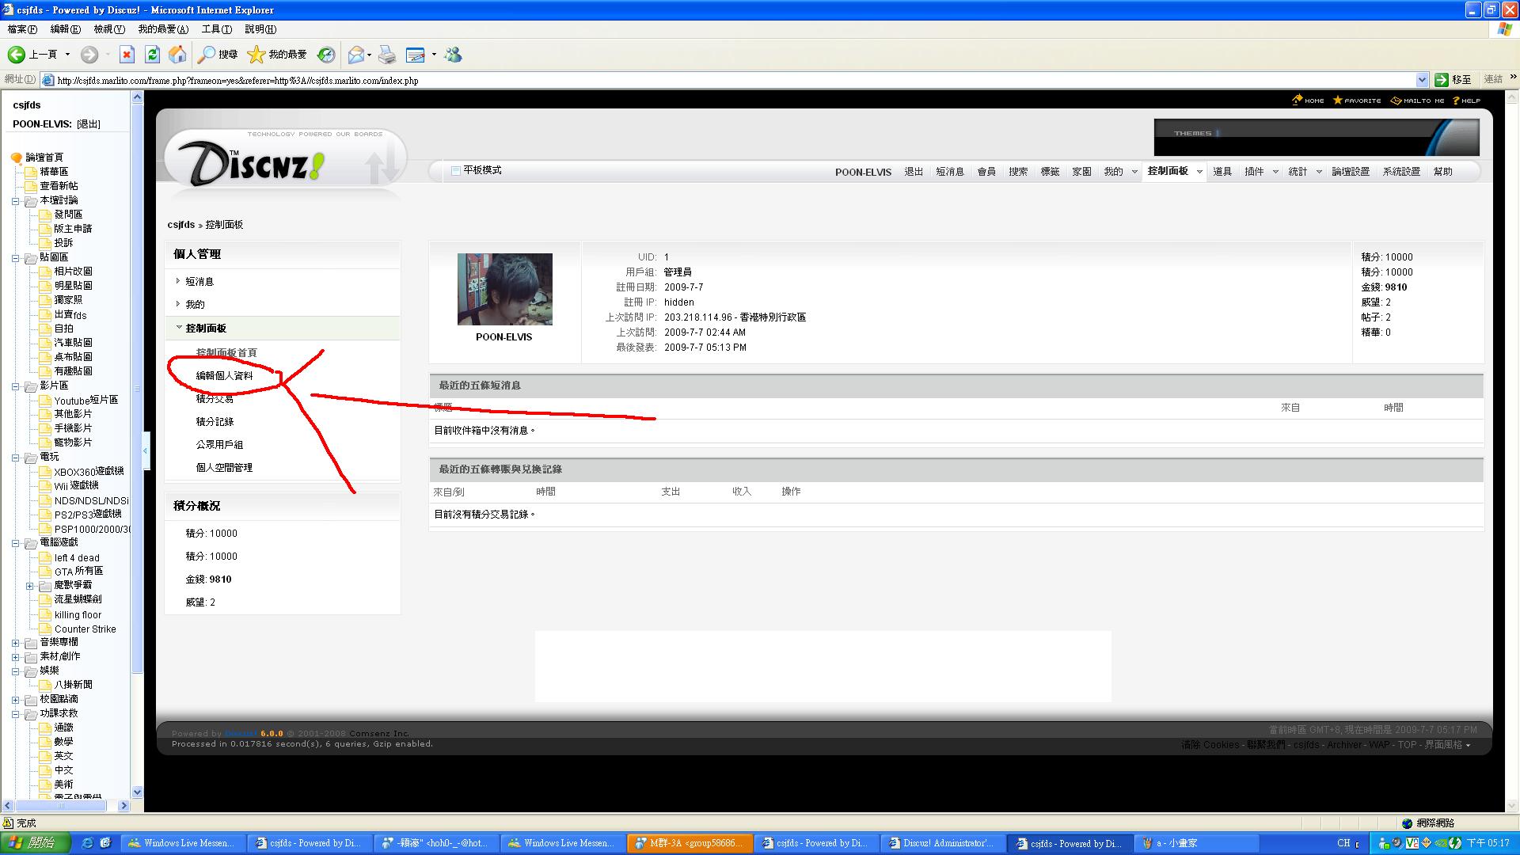Open 檢視 menu

[109, 29]
